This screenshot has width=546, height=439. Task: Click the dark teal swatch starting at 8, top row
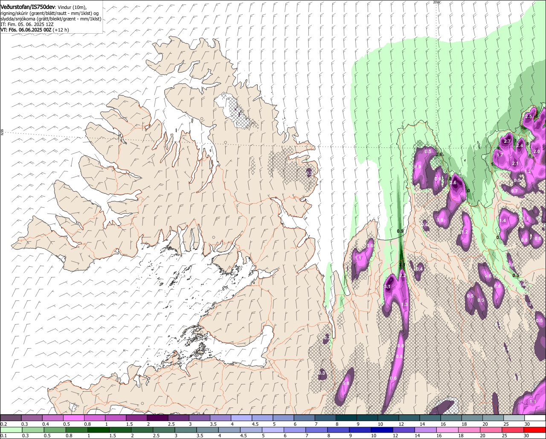point(346,418)
